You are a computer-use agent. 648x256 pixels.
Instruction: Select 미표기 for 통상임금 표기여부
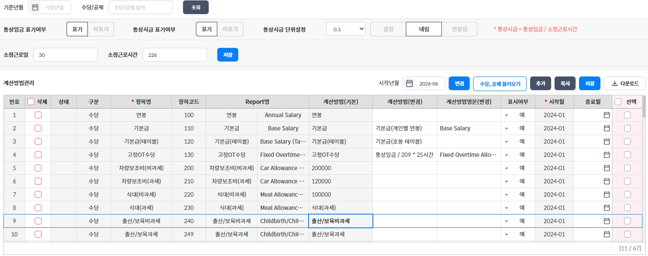click(101, 29)
